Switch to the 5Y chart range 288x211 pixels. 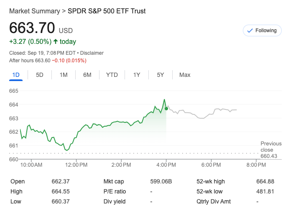[161, 75]
